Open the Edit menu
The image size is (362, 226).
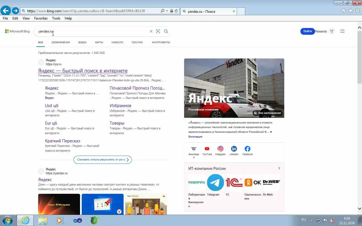[x=15, y=18]
